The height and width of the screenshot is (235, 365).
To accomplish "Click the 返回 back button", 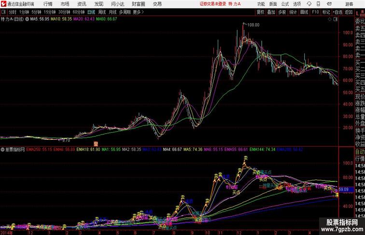I will point(349,12).
